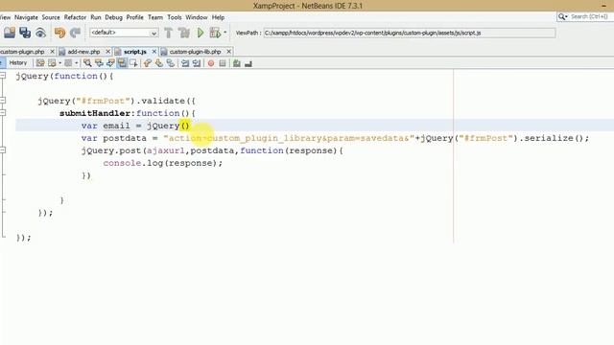The image size is (614, 345).
Task: Open the <default> configuration dropdown
Action: click(x=124, y=33)
